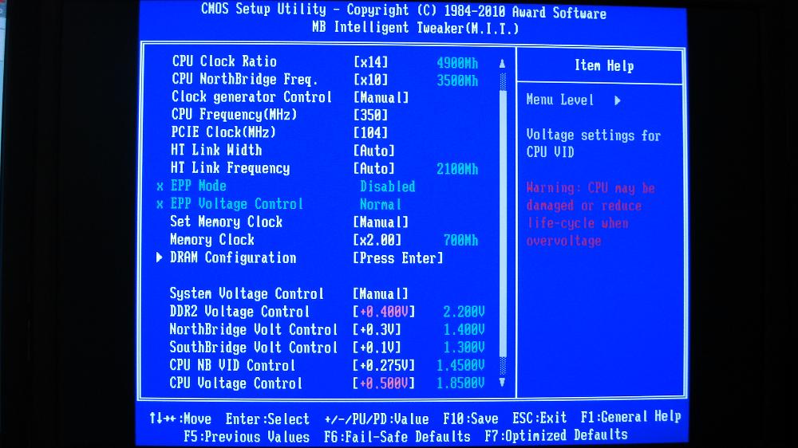Click the F10:Save hint
This screenshot has width=798, height=448.
471,419
